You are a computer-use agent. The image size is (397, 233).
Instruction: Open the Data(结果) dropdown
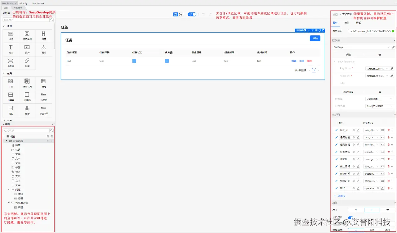click(380, 99)
